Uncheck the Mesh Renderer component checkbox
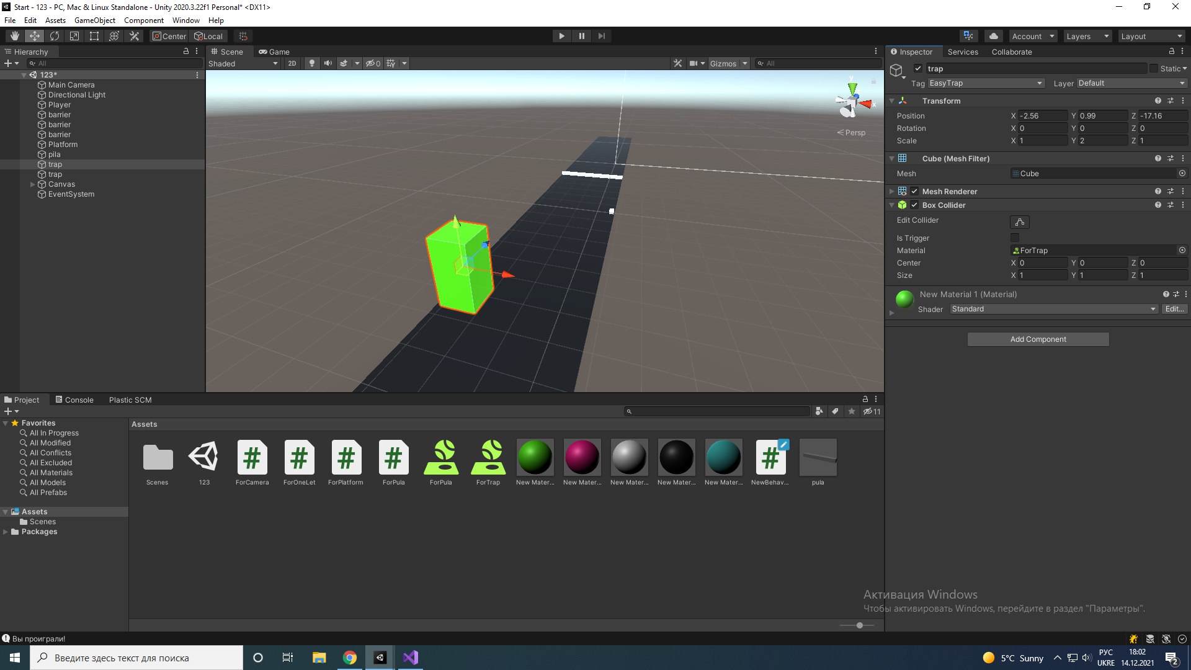Viewport: 1191px width, 670px height. pos(914,192)
